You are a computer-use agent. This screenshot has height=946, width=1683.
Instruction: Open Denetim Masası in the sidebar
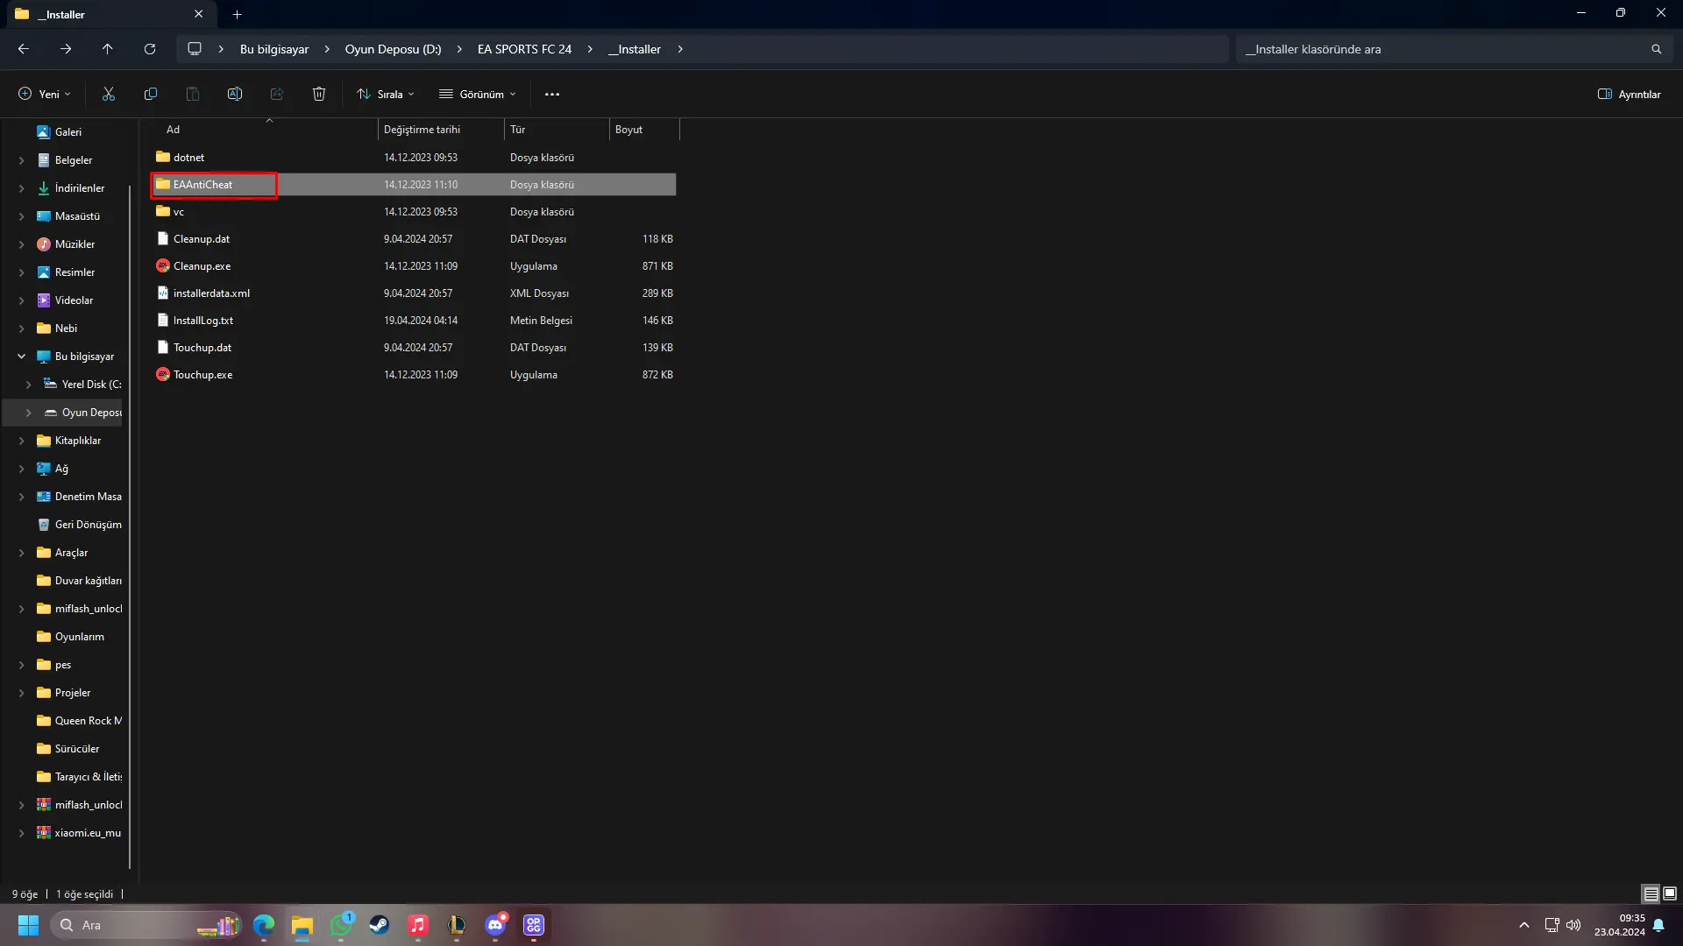point(79,497)
